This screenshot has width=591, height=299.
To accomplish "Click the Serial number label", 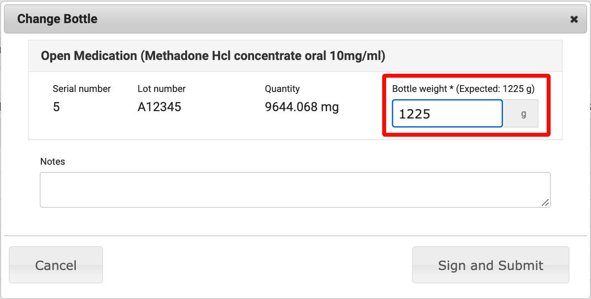I will coord(82,89).
